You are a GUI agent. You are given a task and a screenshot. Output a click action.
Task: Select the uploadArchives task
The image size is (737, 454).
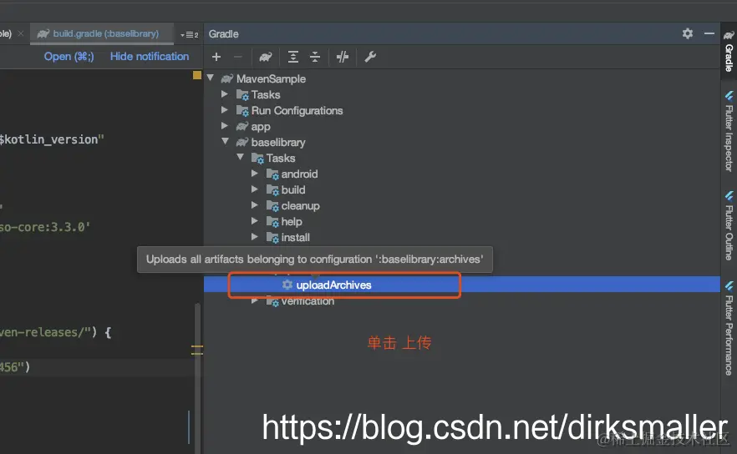[461, 285]
